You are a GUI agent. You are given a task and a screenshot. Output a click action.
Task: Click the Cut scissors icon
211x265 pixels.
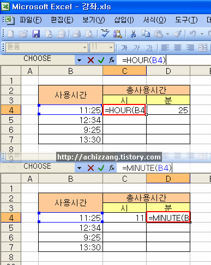point(133,34)
